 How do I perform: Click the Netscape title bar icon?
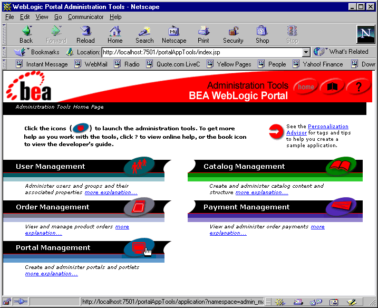pyautogui.click(x=7, y=6)
